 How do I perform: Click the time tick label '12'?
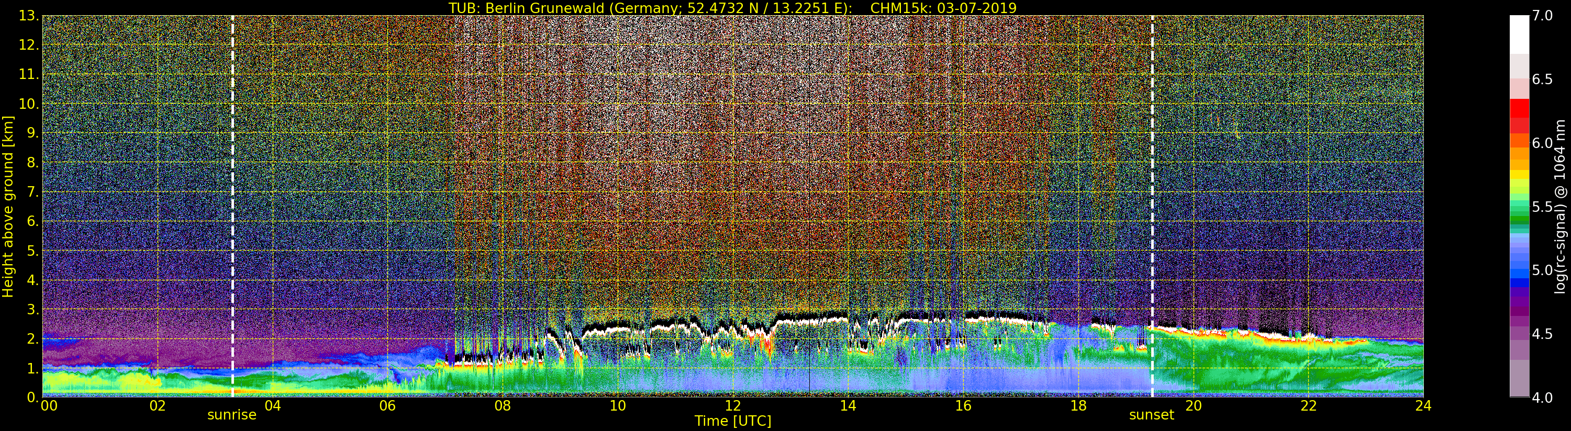733,405
